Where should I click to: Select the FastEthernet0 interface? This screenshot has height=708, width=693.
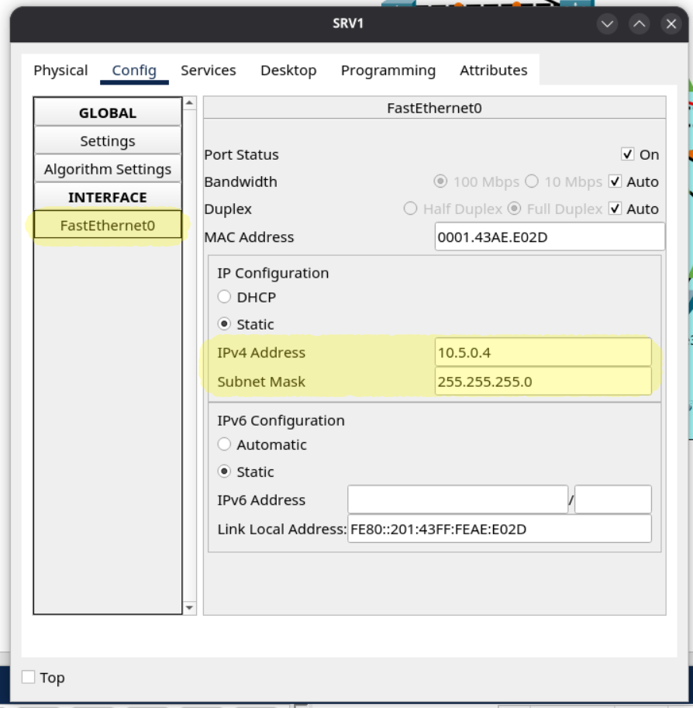pyautogui.click(x=107, y=226)
